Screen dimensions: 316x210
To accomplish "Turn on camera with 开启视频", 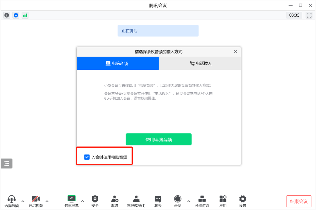I will click(36, 201).
